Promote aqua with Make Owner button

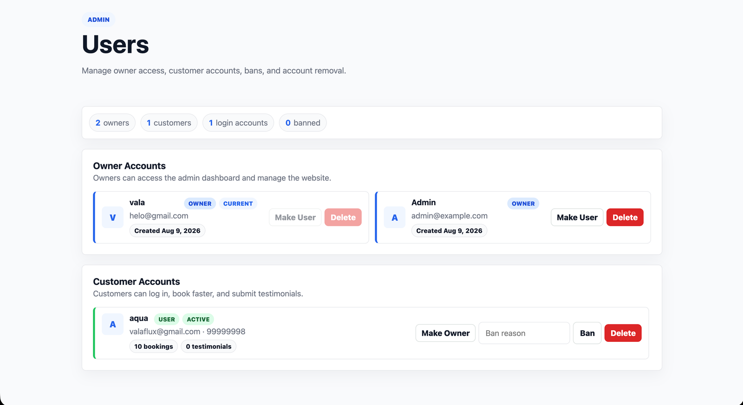point(445,333)
